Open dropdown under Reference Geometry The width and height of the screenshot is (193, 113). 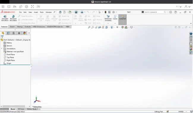[108, 23]
